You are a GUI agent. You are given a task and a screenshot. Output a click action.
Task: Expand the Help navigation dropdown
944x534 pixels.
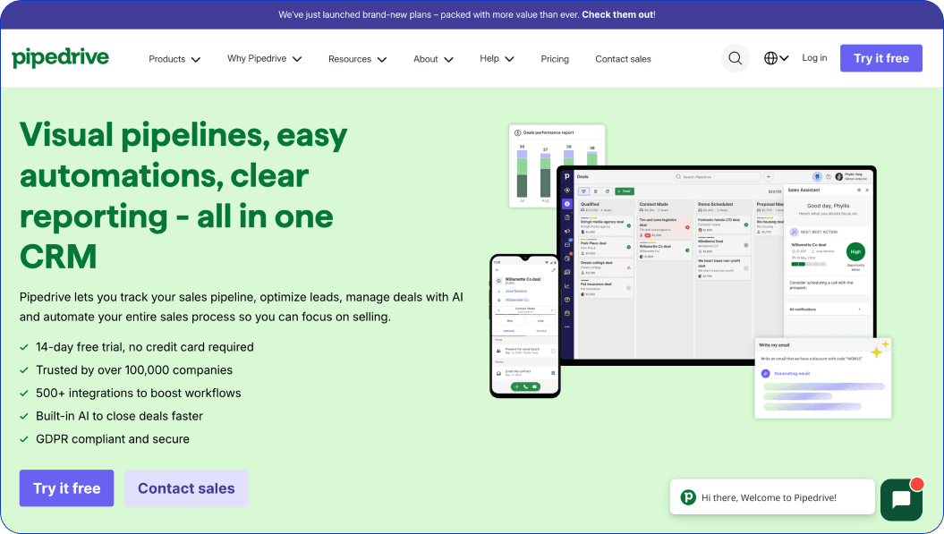coord(497,58)
